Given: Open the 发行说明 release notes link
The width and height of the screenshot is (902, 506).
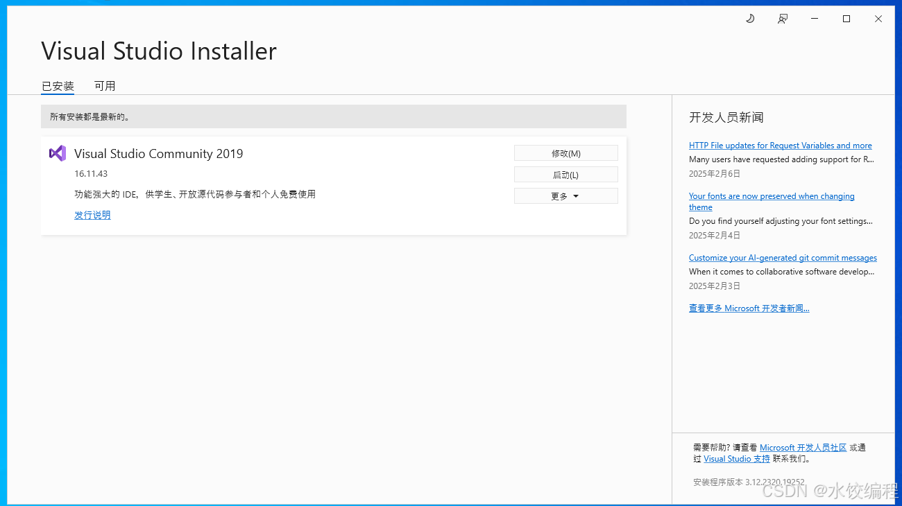Looking at the screenshot, I should point(92,215).
